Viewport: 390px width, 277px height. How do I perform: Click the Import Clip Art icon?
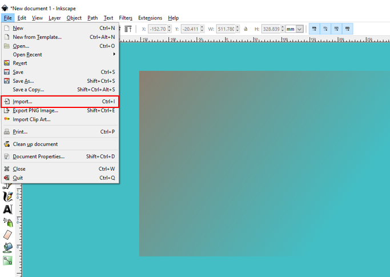[x=7, y=119]
